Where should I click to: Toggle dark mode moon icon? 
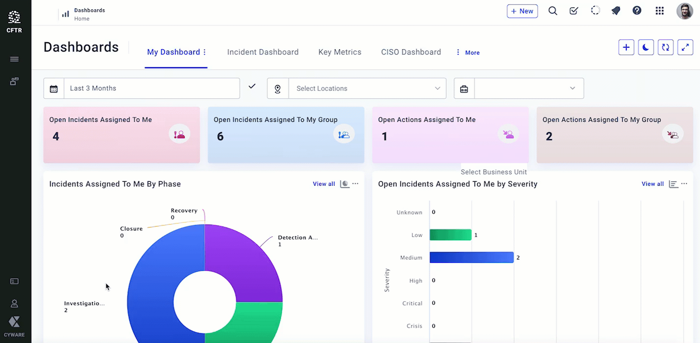645,47
